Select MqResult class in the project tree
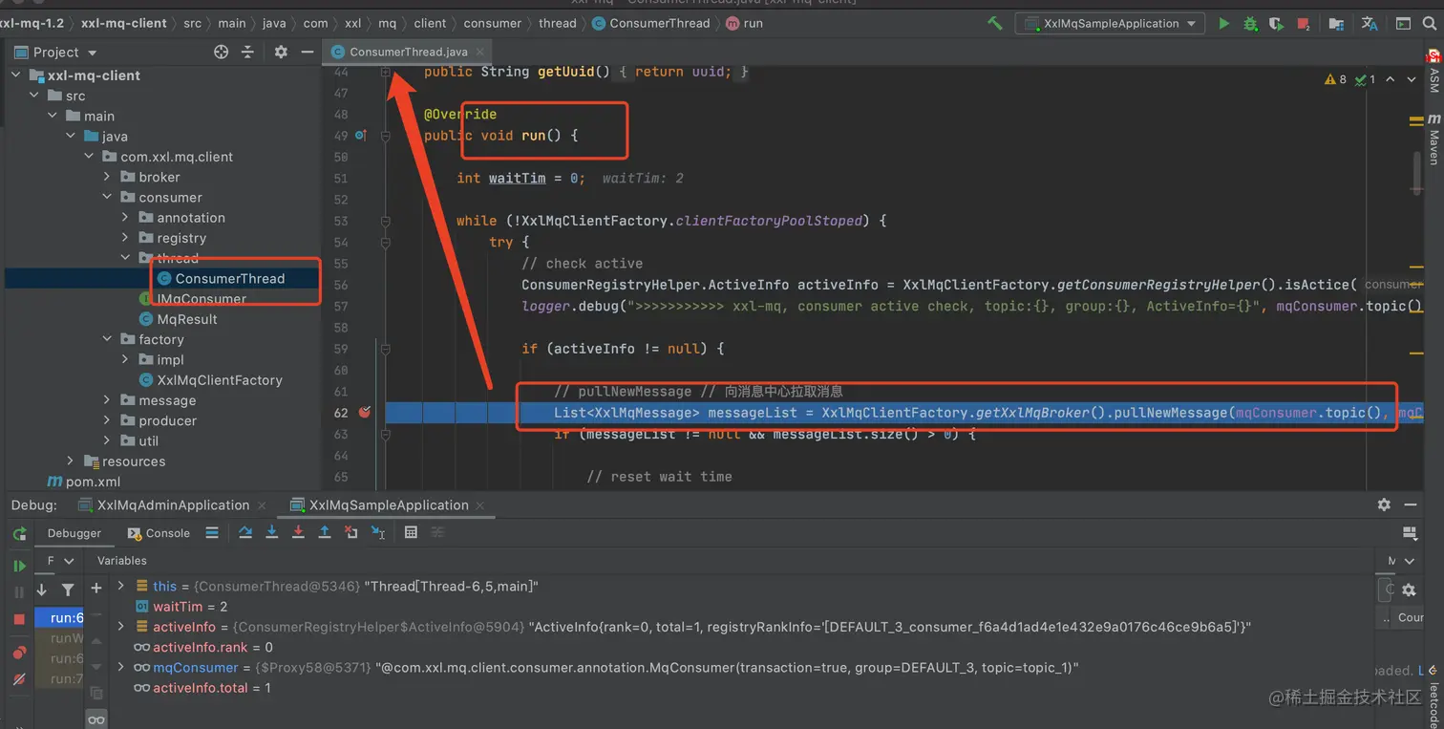The height and width of the screenshot is (729, 1444). (x=178, y=319)
